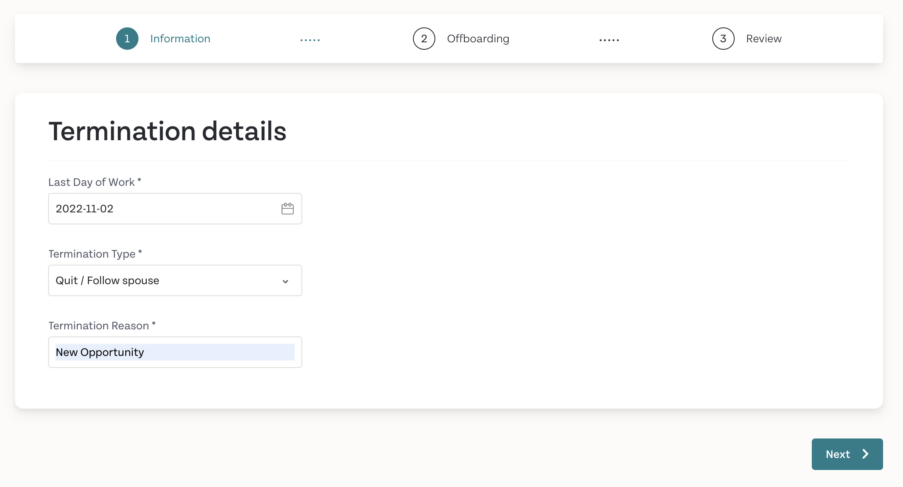
Task: Go to the Information step label
Action: 180,39
